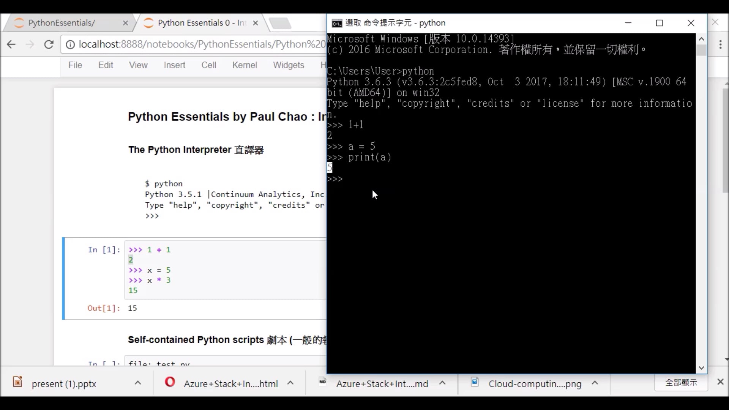Click the back navigation arrow
This screenshot has width=729, height=410.
pyautogui.click(x=11, y=44)
